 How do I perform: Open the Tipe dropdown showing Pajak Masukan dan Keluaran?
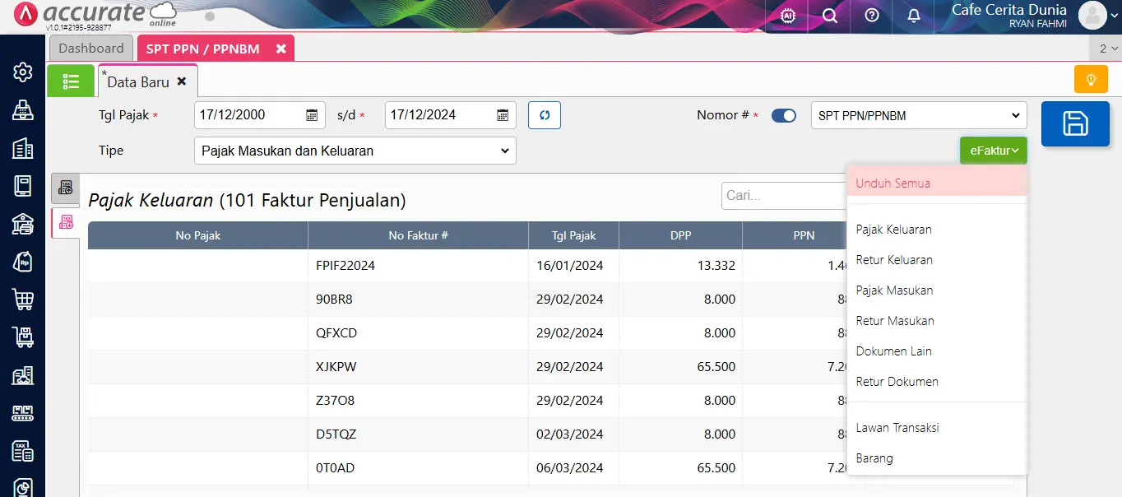(x=355, y=151)
